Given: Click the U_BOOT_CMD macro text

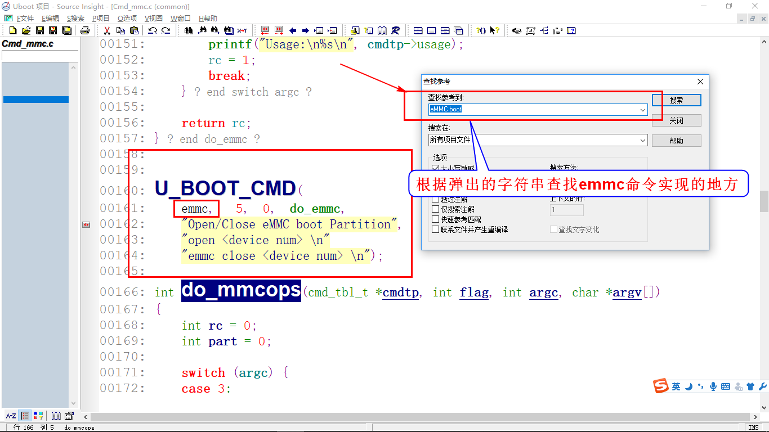Looking at the screenshot, I should pyautogui.click(x=226, y=188).
